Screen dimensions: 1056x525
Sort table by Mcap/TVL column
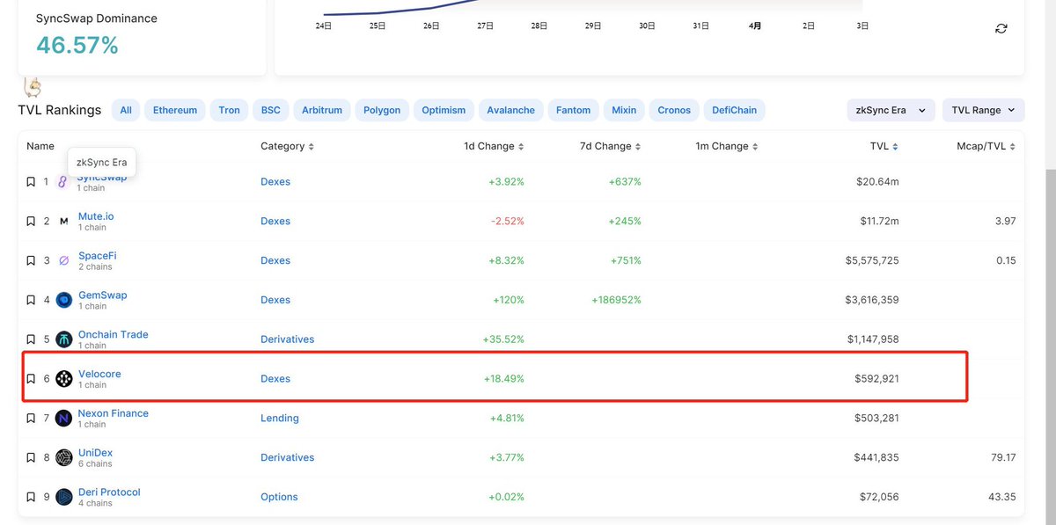click(x=986, y=146)
